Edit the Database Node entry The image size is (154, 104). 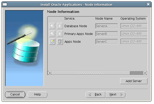click(52, 26)
